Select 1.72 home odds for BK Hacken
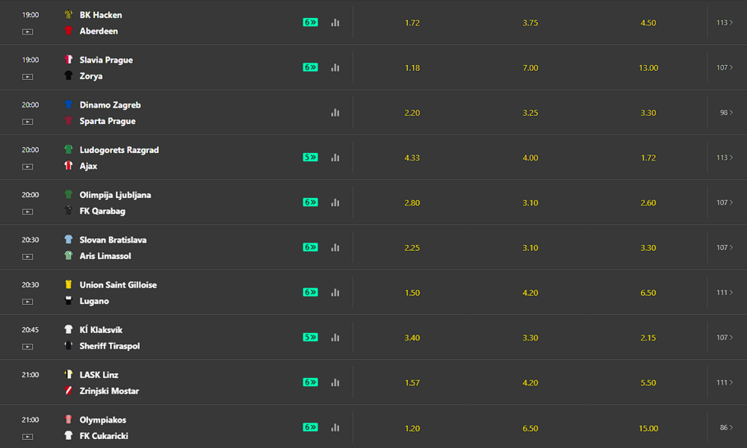The height and width of the screenshot is (448, 747). (x=412, y=23)
